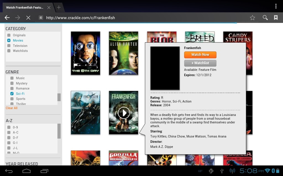Check the Sports genre box
Screen dimensions: 283x176
coord(12,99)
